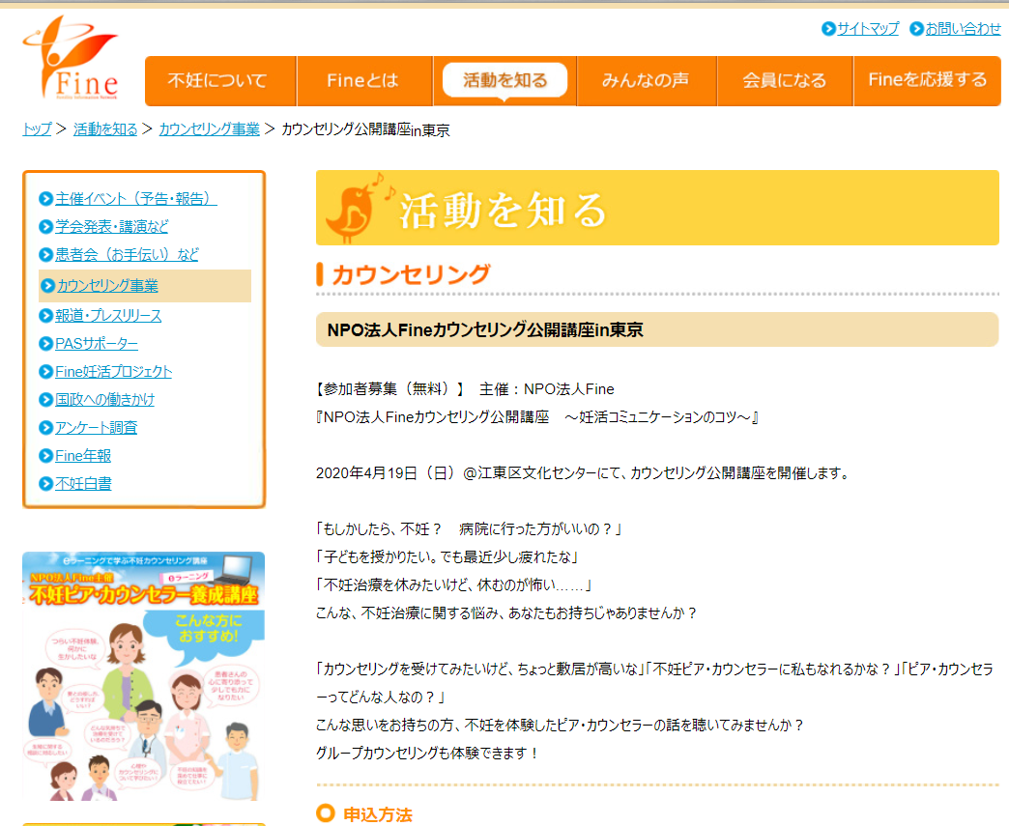Click arrow icon beside 不妊白書
The width and height of the screenshot is (1009, 826).
(45, 484)
